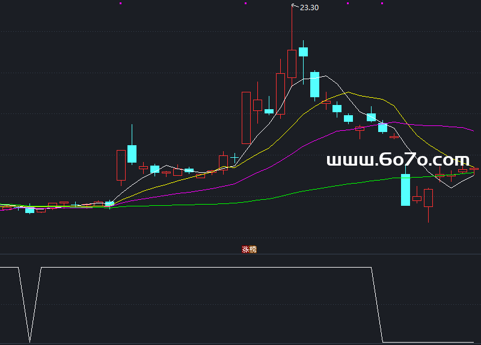Screen dimensions: 481x345
Task: Click the peak of the white moving average
Action: click(x=325, y=76)
